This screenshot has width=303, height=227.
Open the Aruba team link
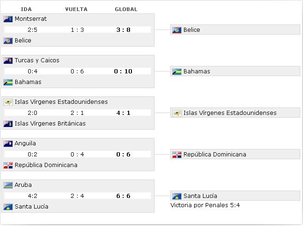click(x=23, y=185)
